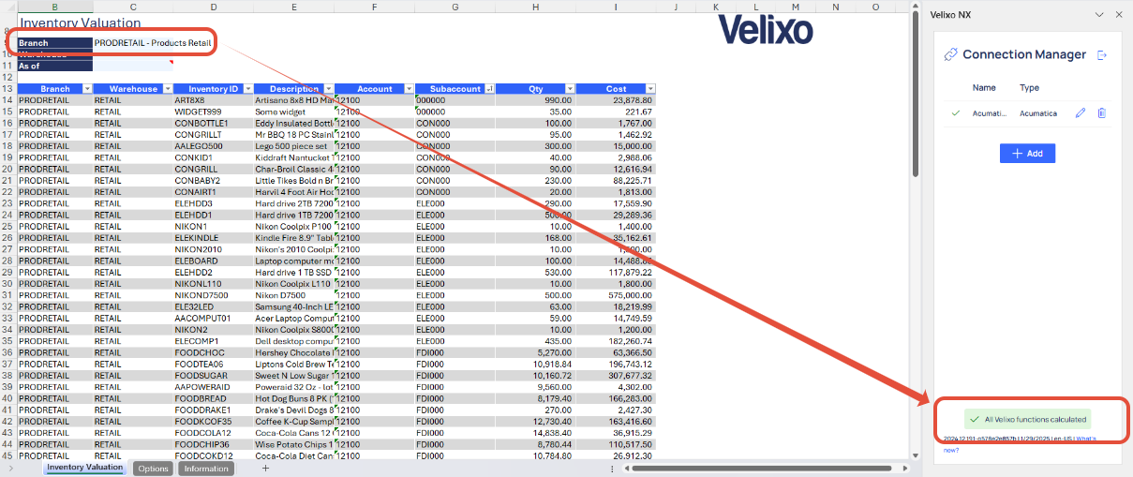
Task: Open the Cost column filter dropdown
Action: coord(649,89)
